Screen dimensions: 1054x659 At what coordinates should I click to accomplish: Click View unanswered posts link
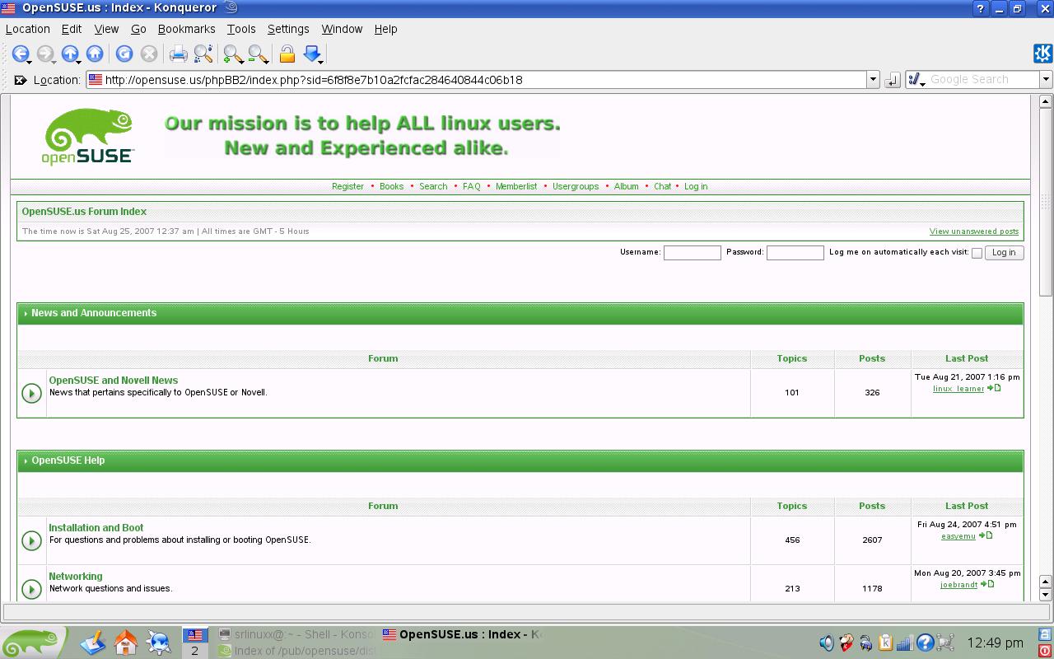974,231
